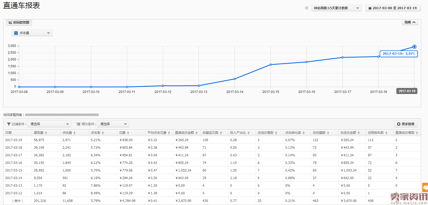Click the calendar icon in date range
Screen dimensions: 428x205
point(370,8)
